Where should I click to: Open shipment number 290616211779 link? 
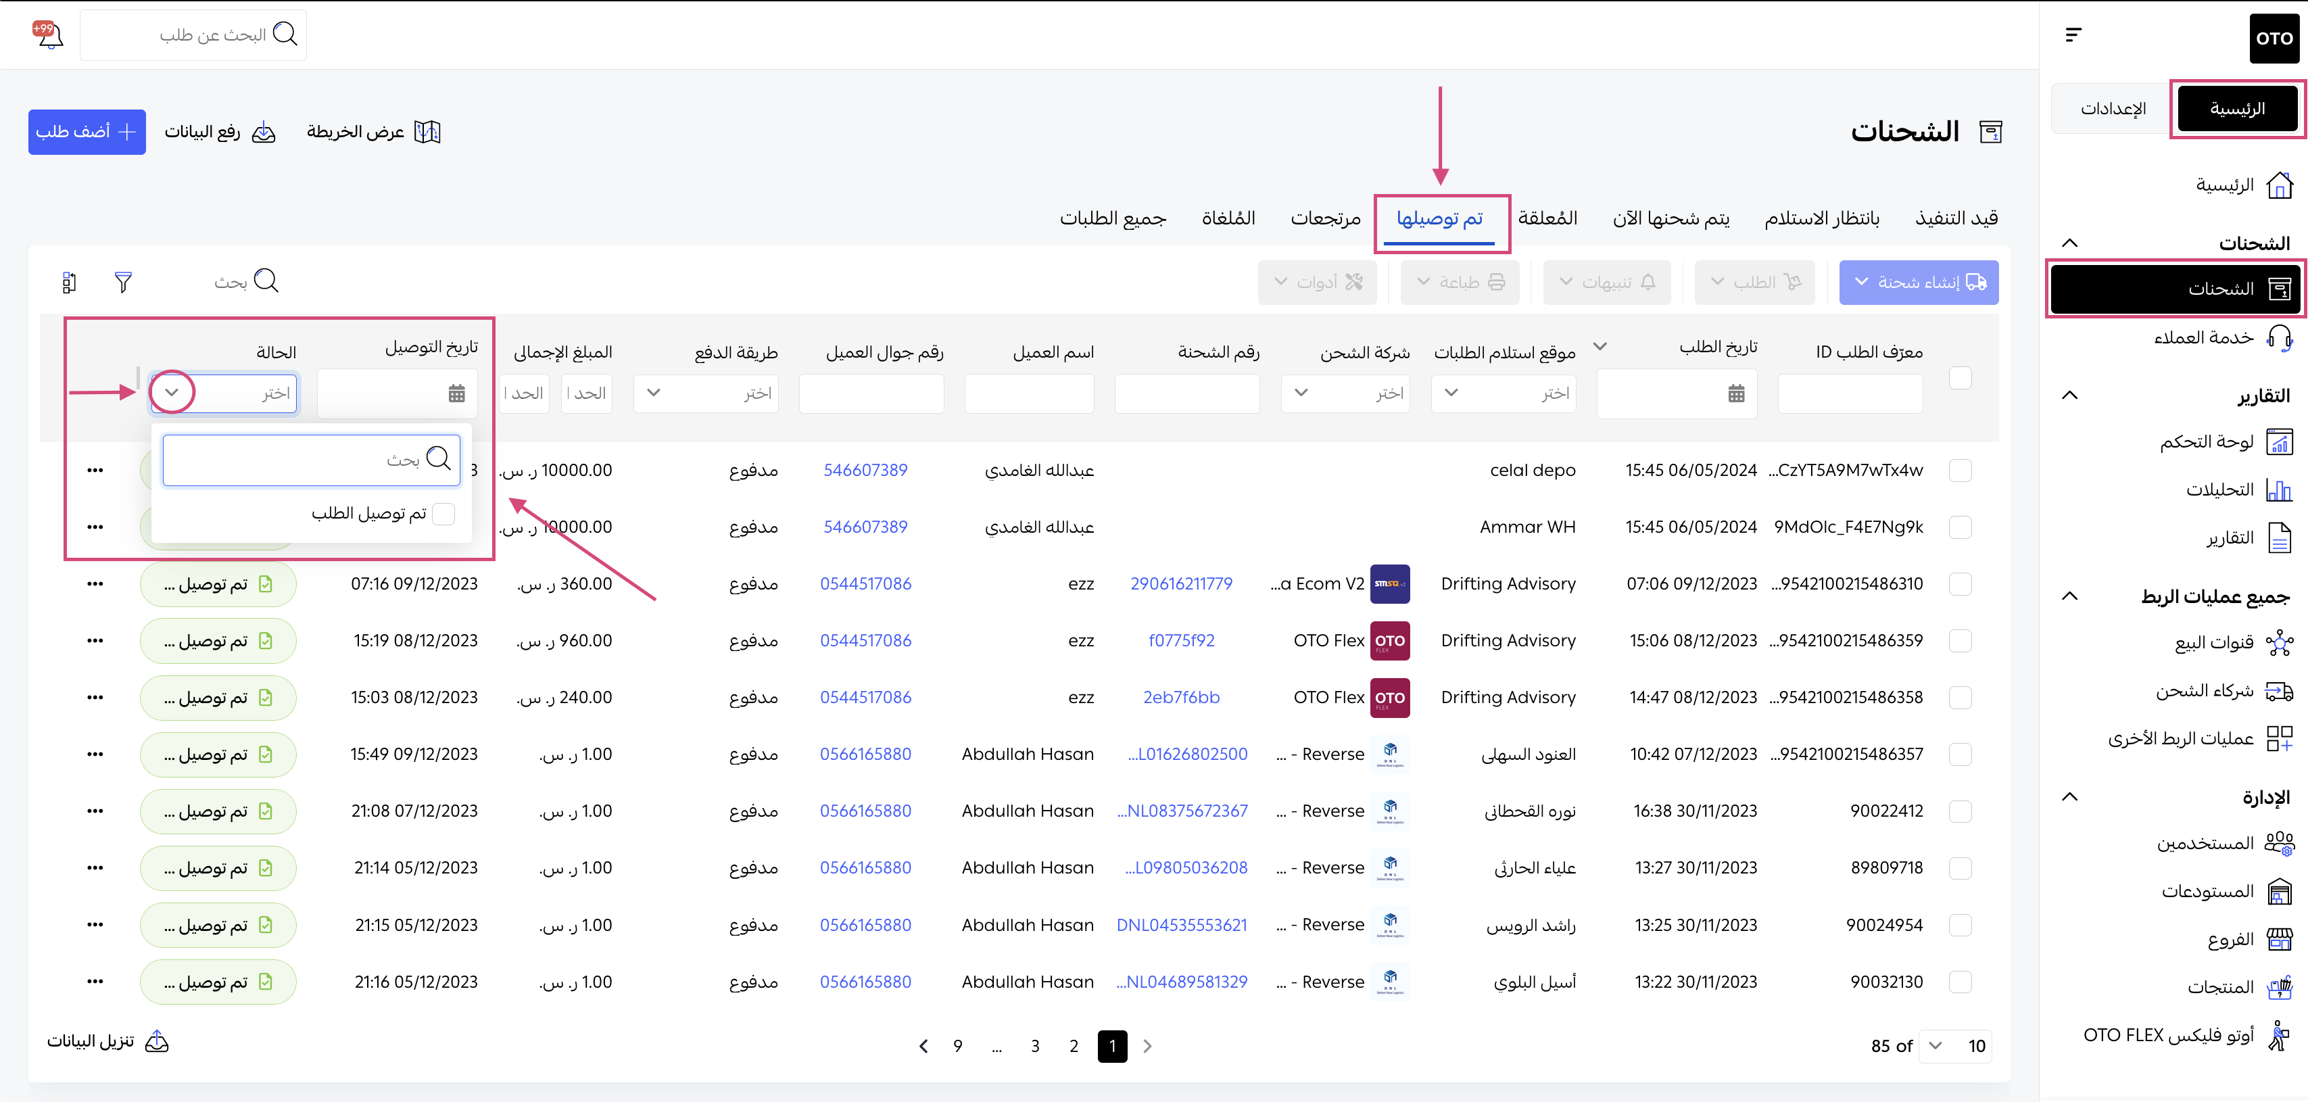click(1181, 584)
